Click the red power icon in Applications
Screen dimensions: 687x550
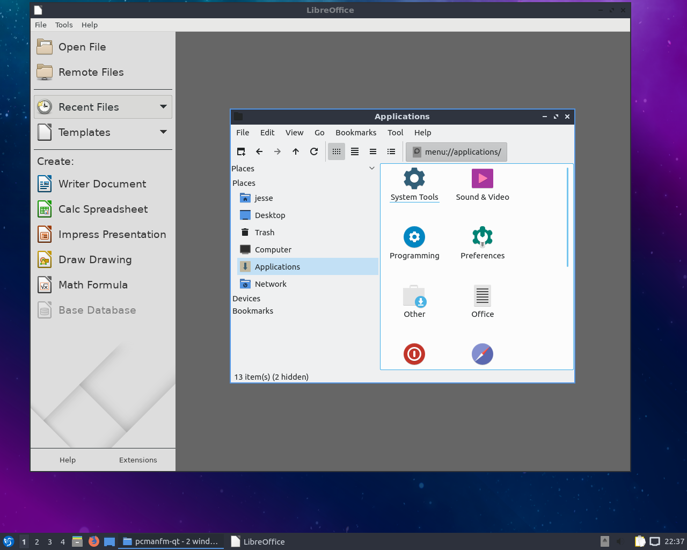point(414,354)
